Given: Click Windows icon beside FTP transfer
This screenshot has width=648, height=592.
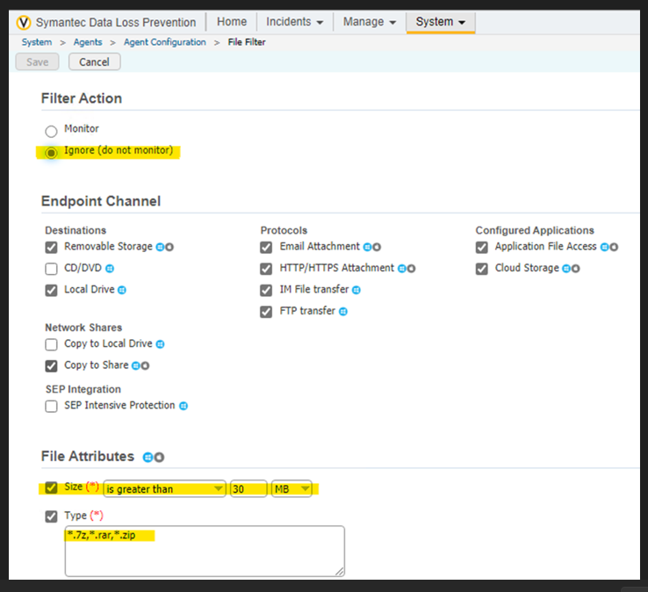Looking at the screenshot, I should tap(343, 312).
